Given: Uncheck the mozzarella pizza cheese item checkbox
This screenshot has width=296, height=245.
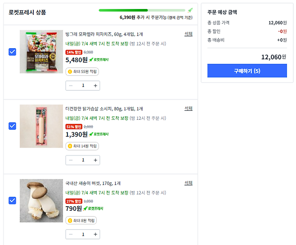Looking at the screenshot, I should click(x=13, y=52).
